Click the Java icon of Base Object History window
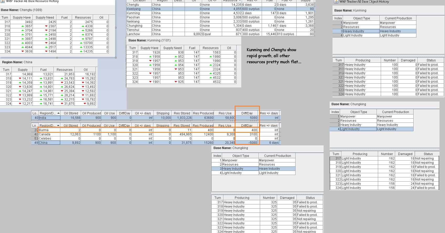The height and width of the screenshot is (233, 445). tap(336, 2)
